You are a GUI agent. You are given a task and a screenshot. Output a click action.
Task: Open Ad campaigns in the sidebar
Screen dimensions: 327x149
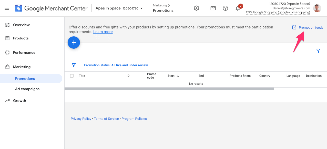(x=27, y=89)
